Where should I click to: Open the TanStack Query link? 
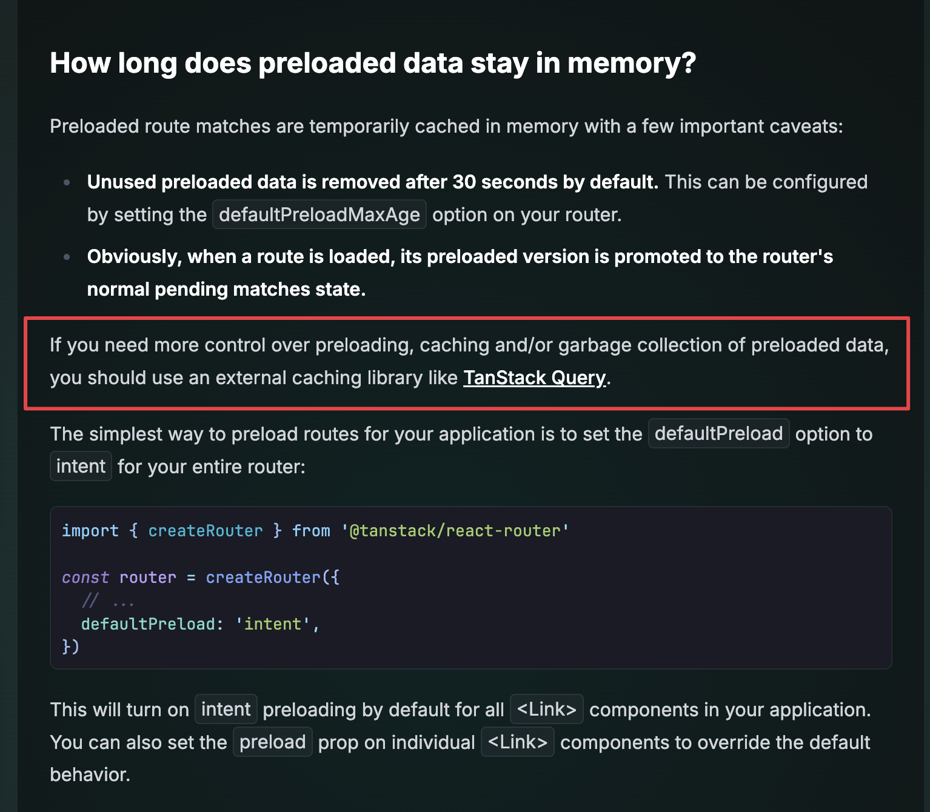tap(534, 378)
